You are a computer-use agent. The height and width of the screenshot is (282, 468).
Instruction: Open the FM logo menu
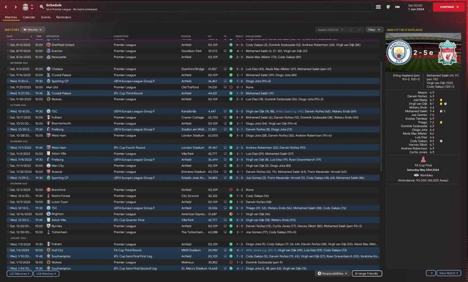(397, 7)
